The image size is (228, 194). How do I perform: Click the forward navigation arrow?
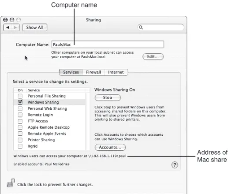click(15, 27)
